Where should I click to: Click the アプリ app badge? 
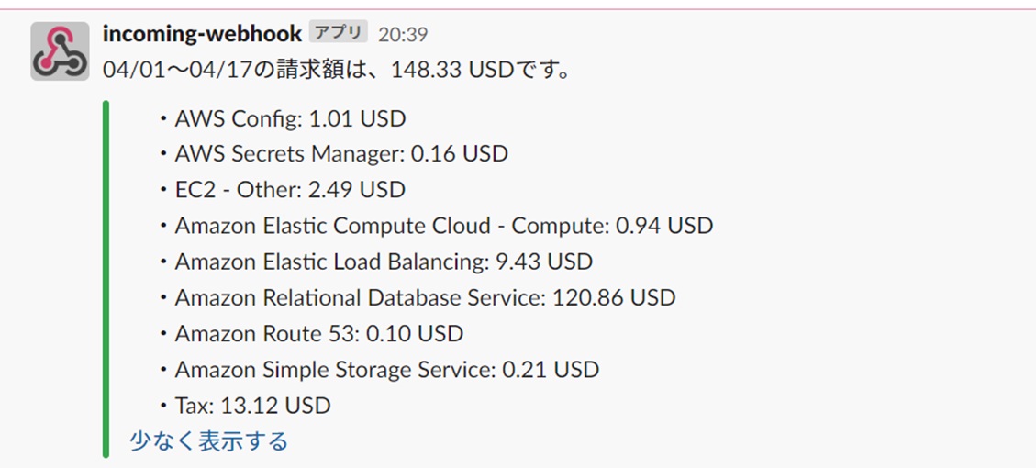[x=338, y=32]
